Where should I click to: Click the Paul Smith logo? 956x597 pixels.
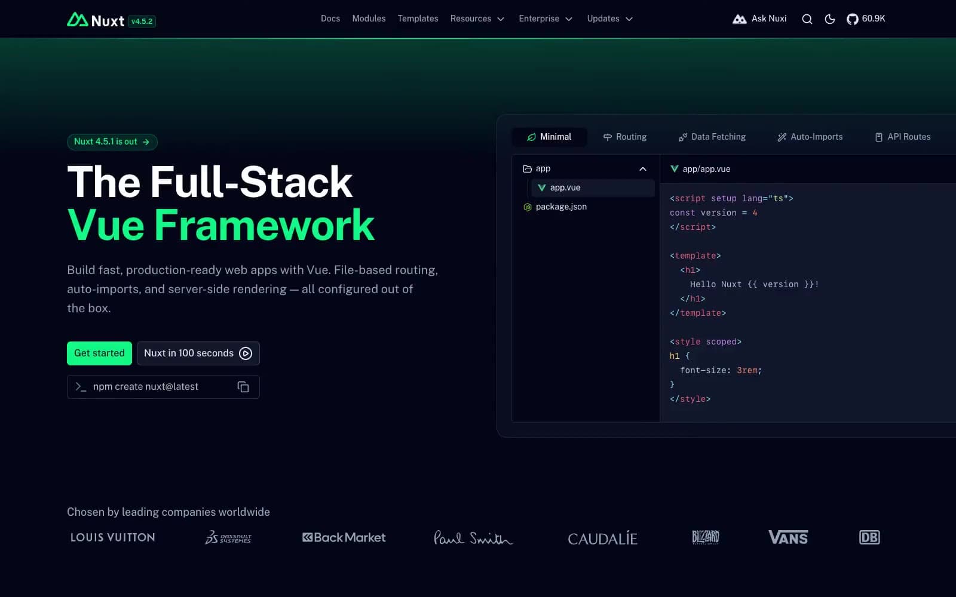(473, 537)
